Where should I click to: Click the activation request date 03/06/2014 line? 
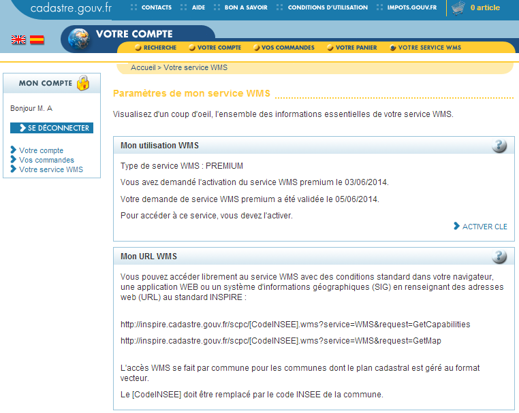click(255, 182)
